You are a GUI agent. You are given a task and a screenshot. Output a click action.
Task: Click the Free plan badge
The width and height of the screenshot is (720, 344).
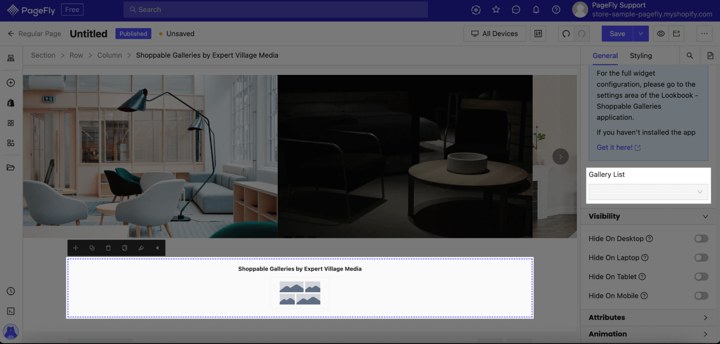click(x=72, y=10)
